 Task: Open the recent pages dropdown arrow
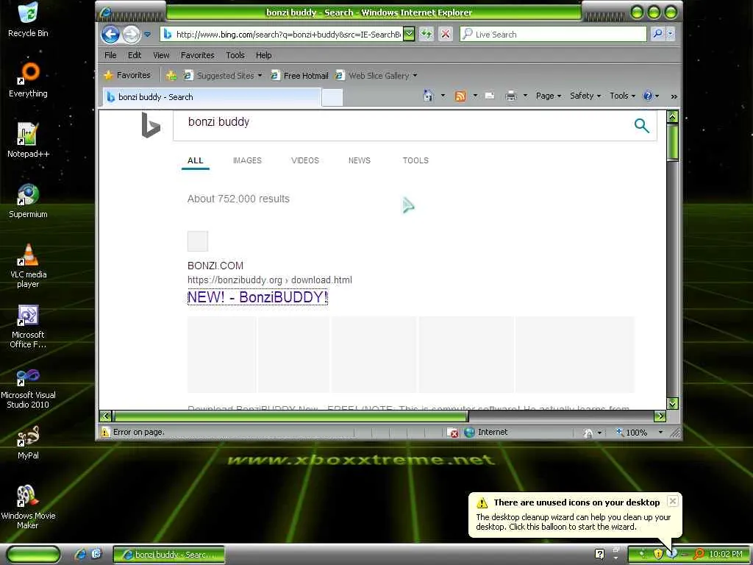click(x=147, y=35)
